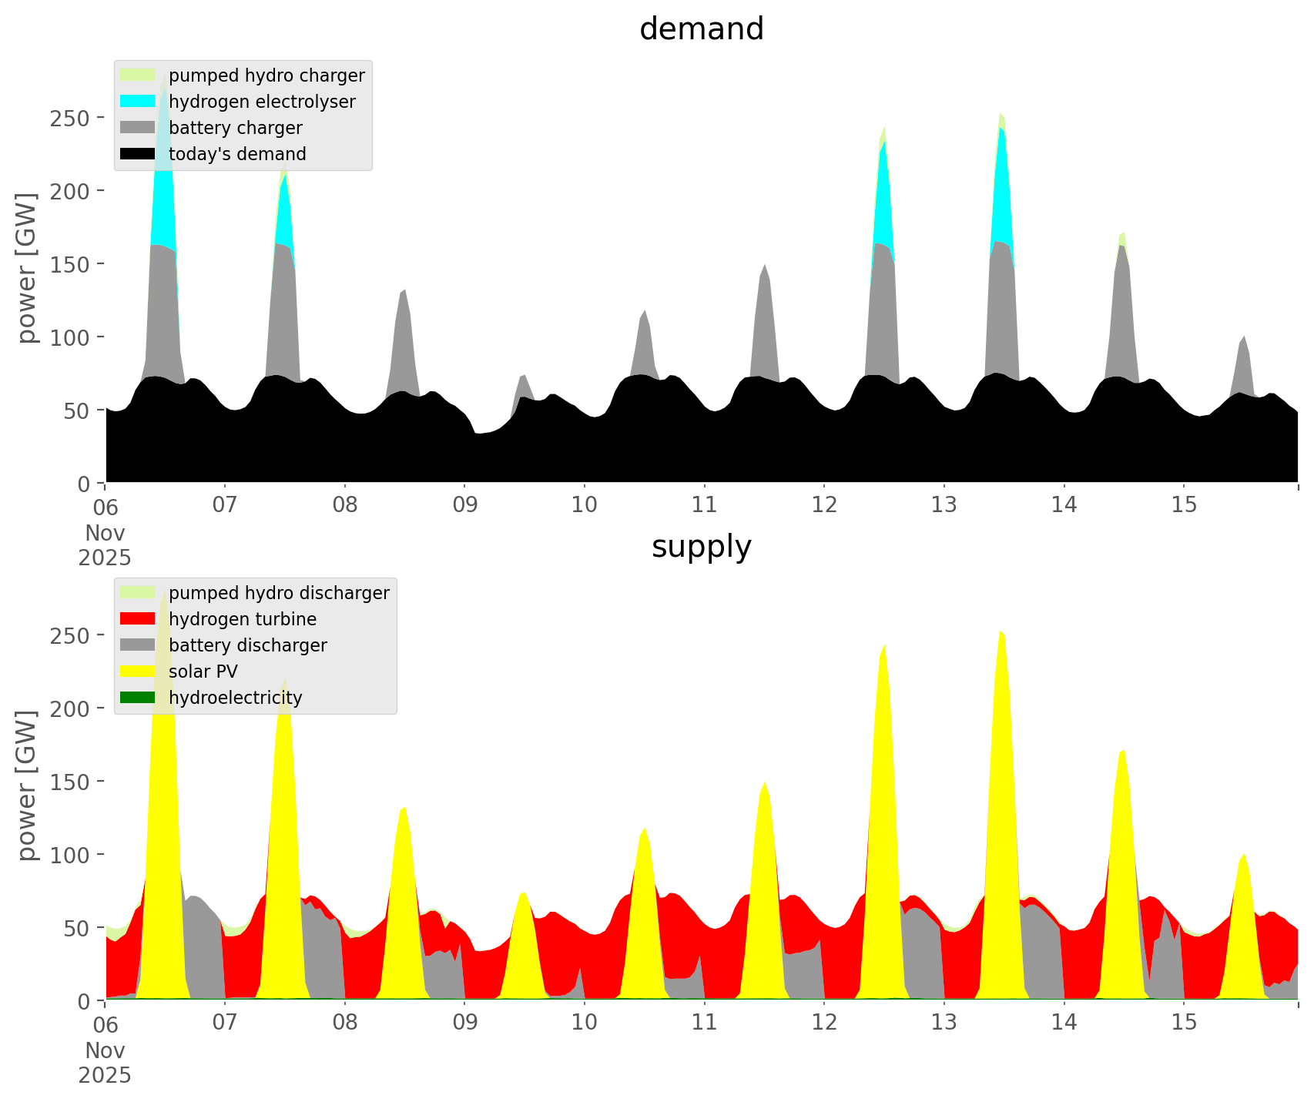Select the yellow solar PV legend swatch
1314x1102 pixels.
tap(138, 672)
